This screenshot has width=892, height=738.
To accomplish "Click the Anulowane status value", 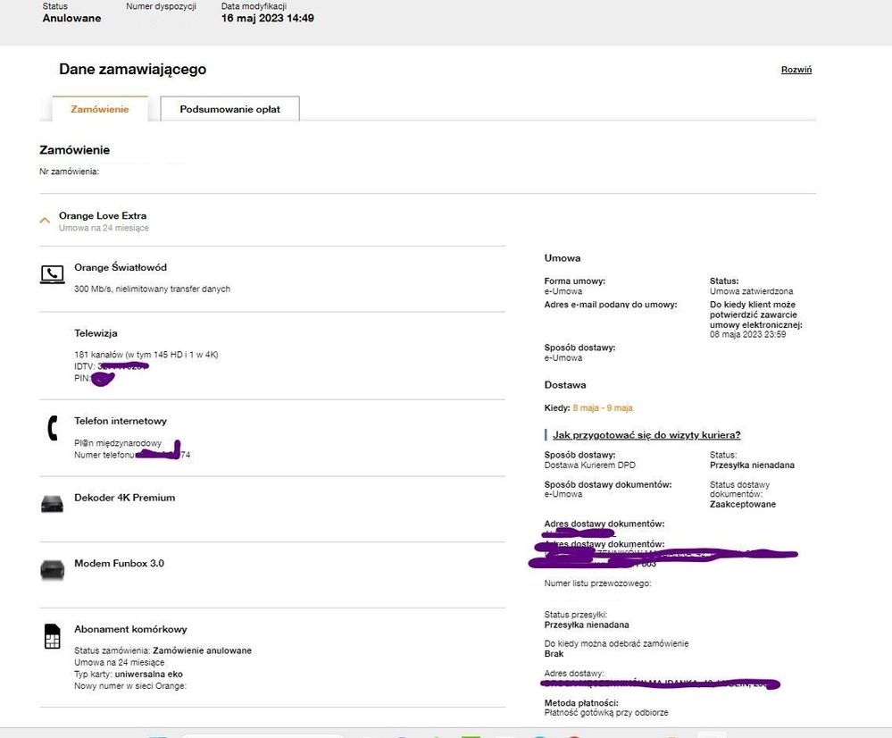I will [71, 18].
